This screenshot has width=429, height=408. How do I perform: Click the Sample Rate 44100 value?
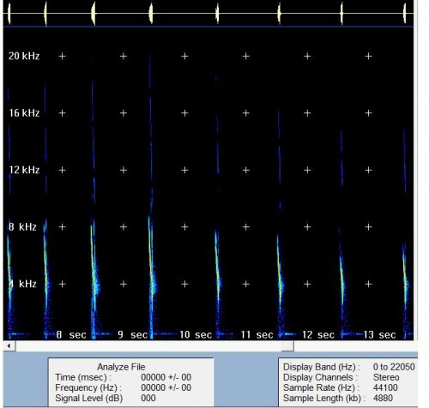(x=385, y=387)
